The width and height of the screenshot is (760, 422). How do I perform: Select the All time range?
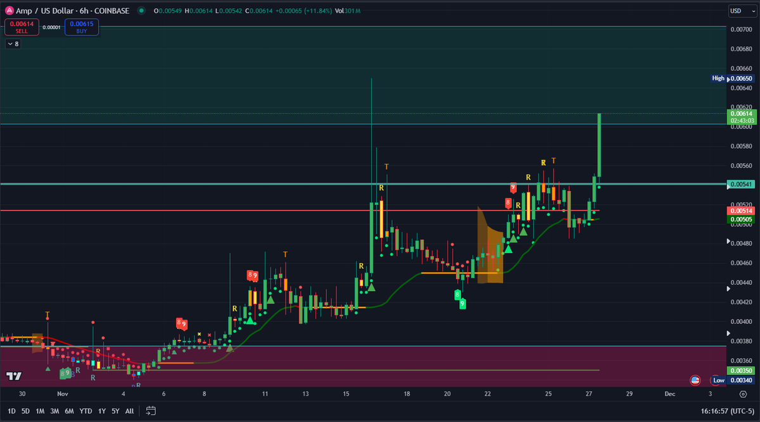(129, 411)
